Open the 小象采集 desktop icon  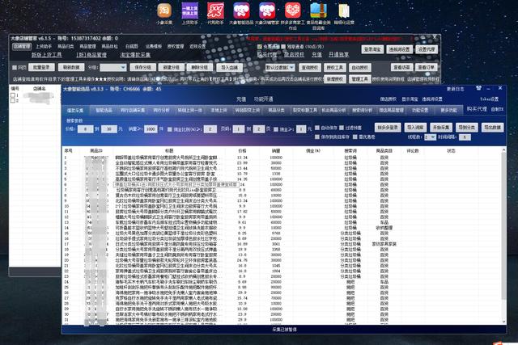pos(164,11)
